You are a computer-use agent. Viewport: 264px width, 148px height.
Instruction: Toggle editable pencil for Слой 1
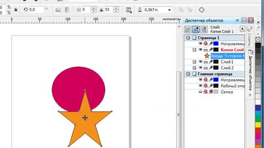211,62
